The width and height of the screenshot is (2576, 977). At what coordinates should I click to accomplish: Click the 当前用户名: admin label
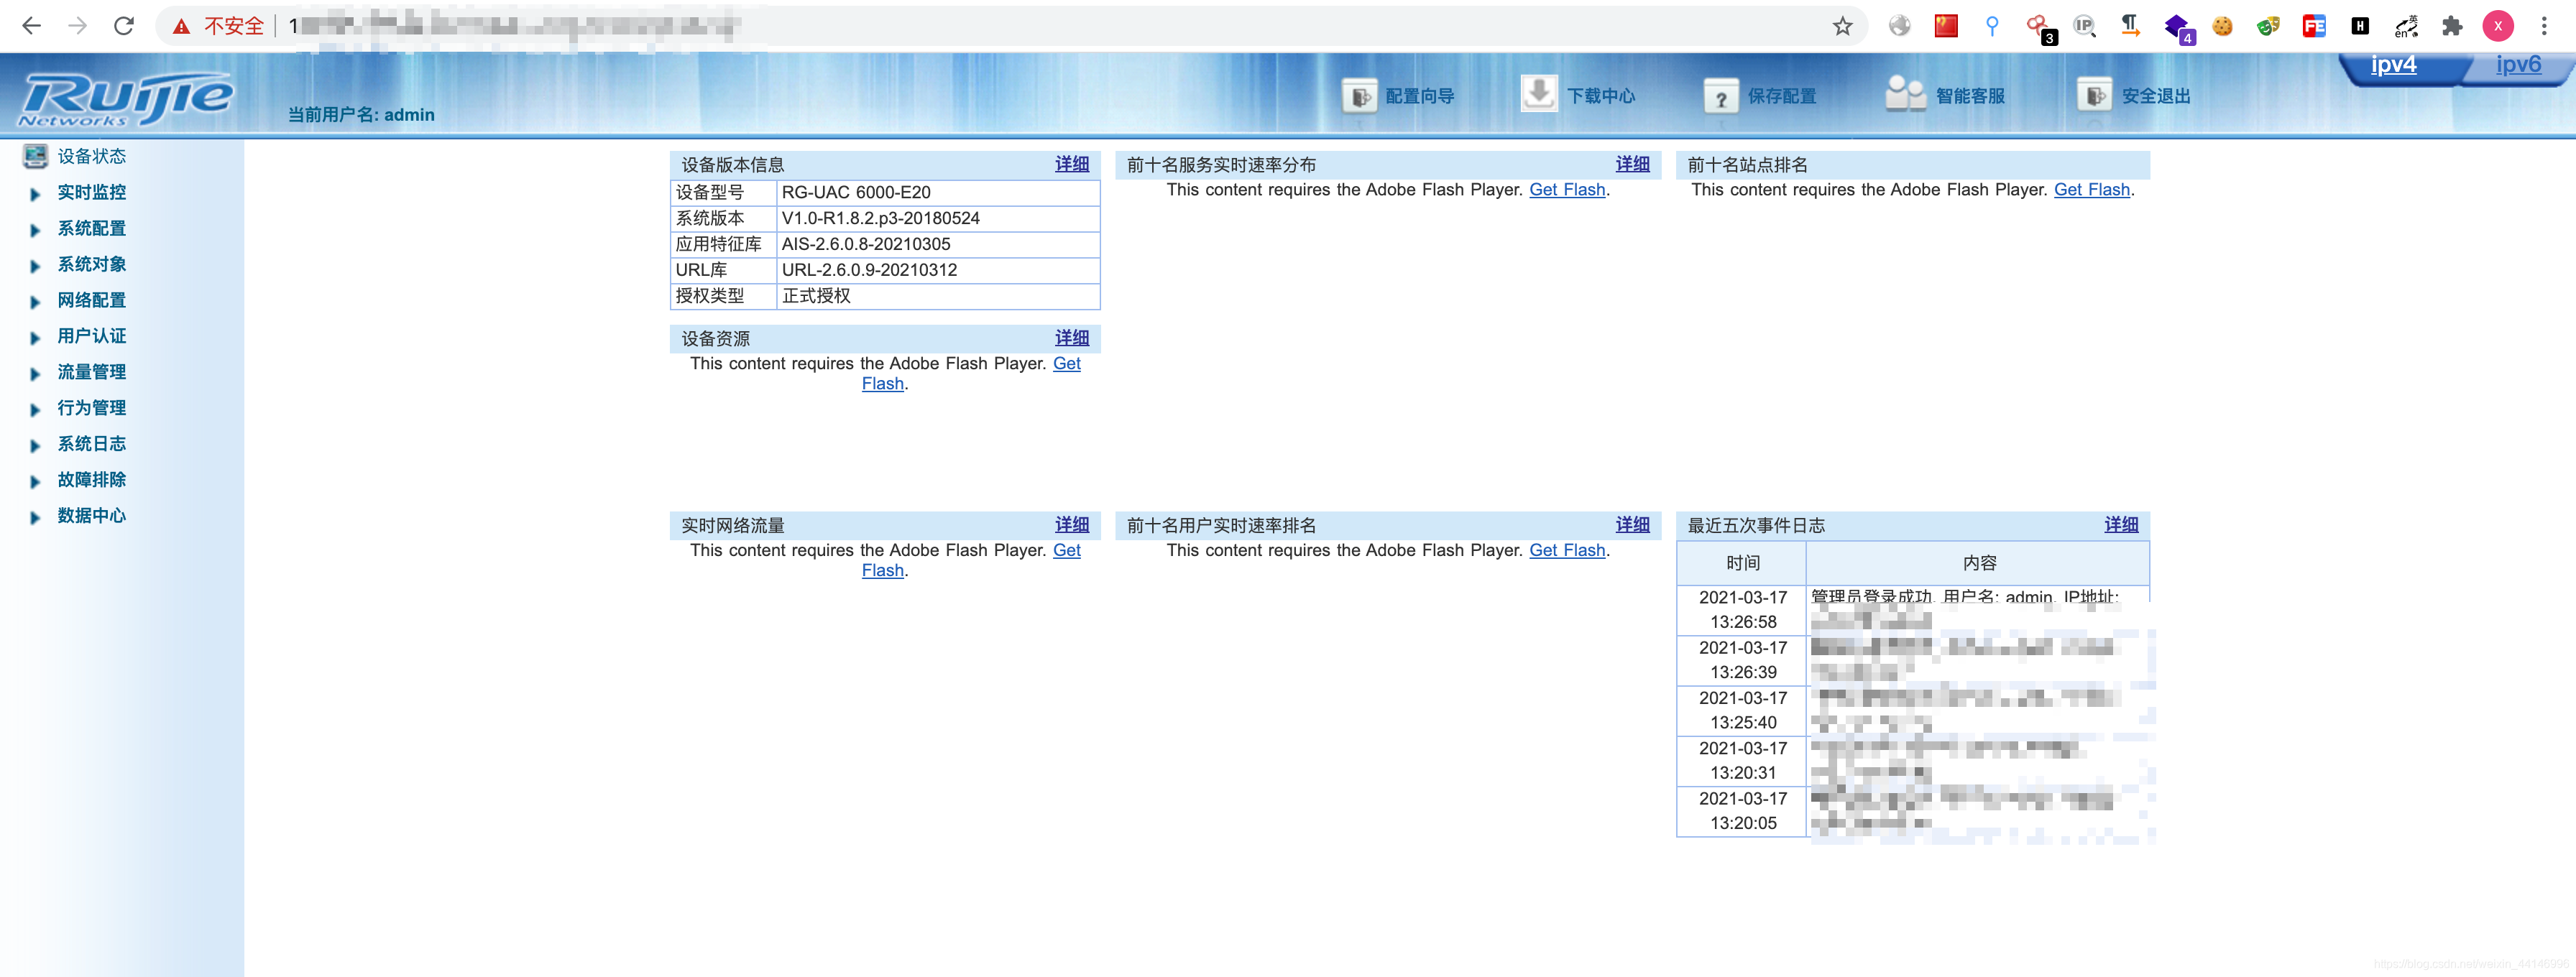[361, 115]
